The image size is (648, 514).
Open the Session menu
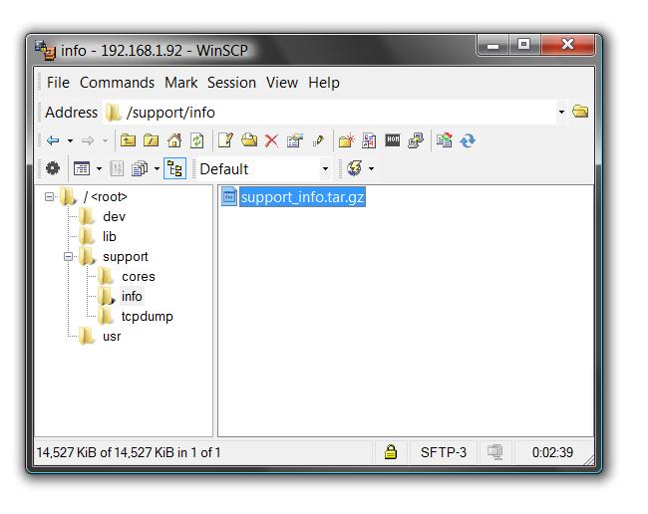click(x=231, y=83)
